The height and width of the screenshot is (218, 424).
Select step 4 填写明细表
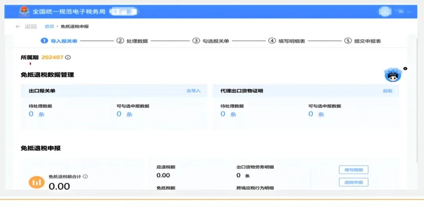pyautogui.click(x=287, y=41)
